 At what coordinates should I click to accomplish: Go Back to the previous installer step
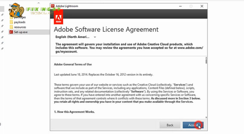tap(170, 125)
